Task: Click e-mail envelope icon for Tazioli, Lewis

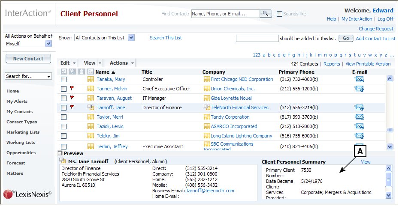Action: click(x=359, y=126)
